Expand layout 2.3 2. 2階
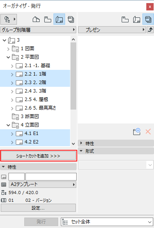Image resolution: width=154 pixels, height=228 pixels. 12,83
